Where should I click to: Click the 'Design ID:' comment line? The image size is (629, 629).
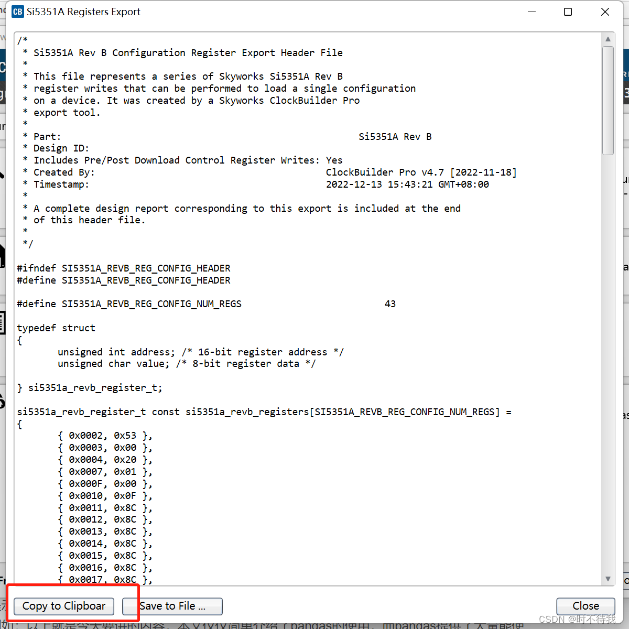click(56, 148)
